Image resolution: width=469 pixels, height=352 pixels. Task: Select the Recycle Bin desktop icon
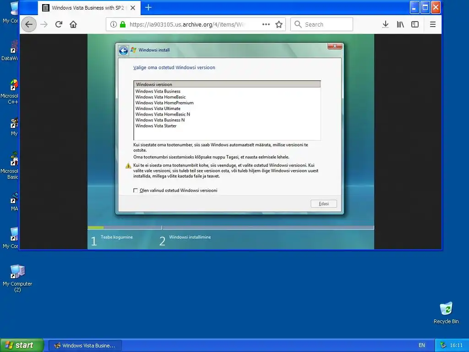pos(446,313)
